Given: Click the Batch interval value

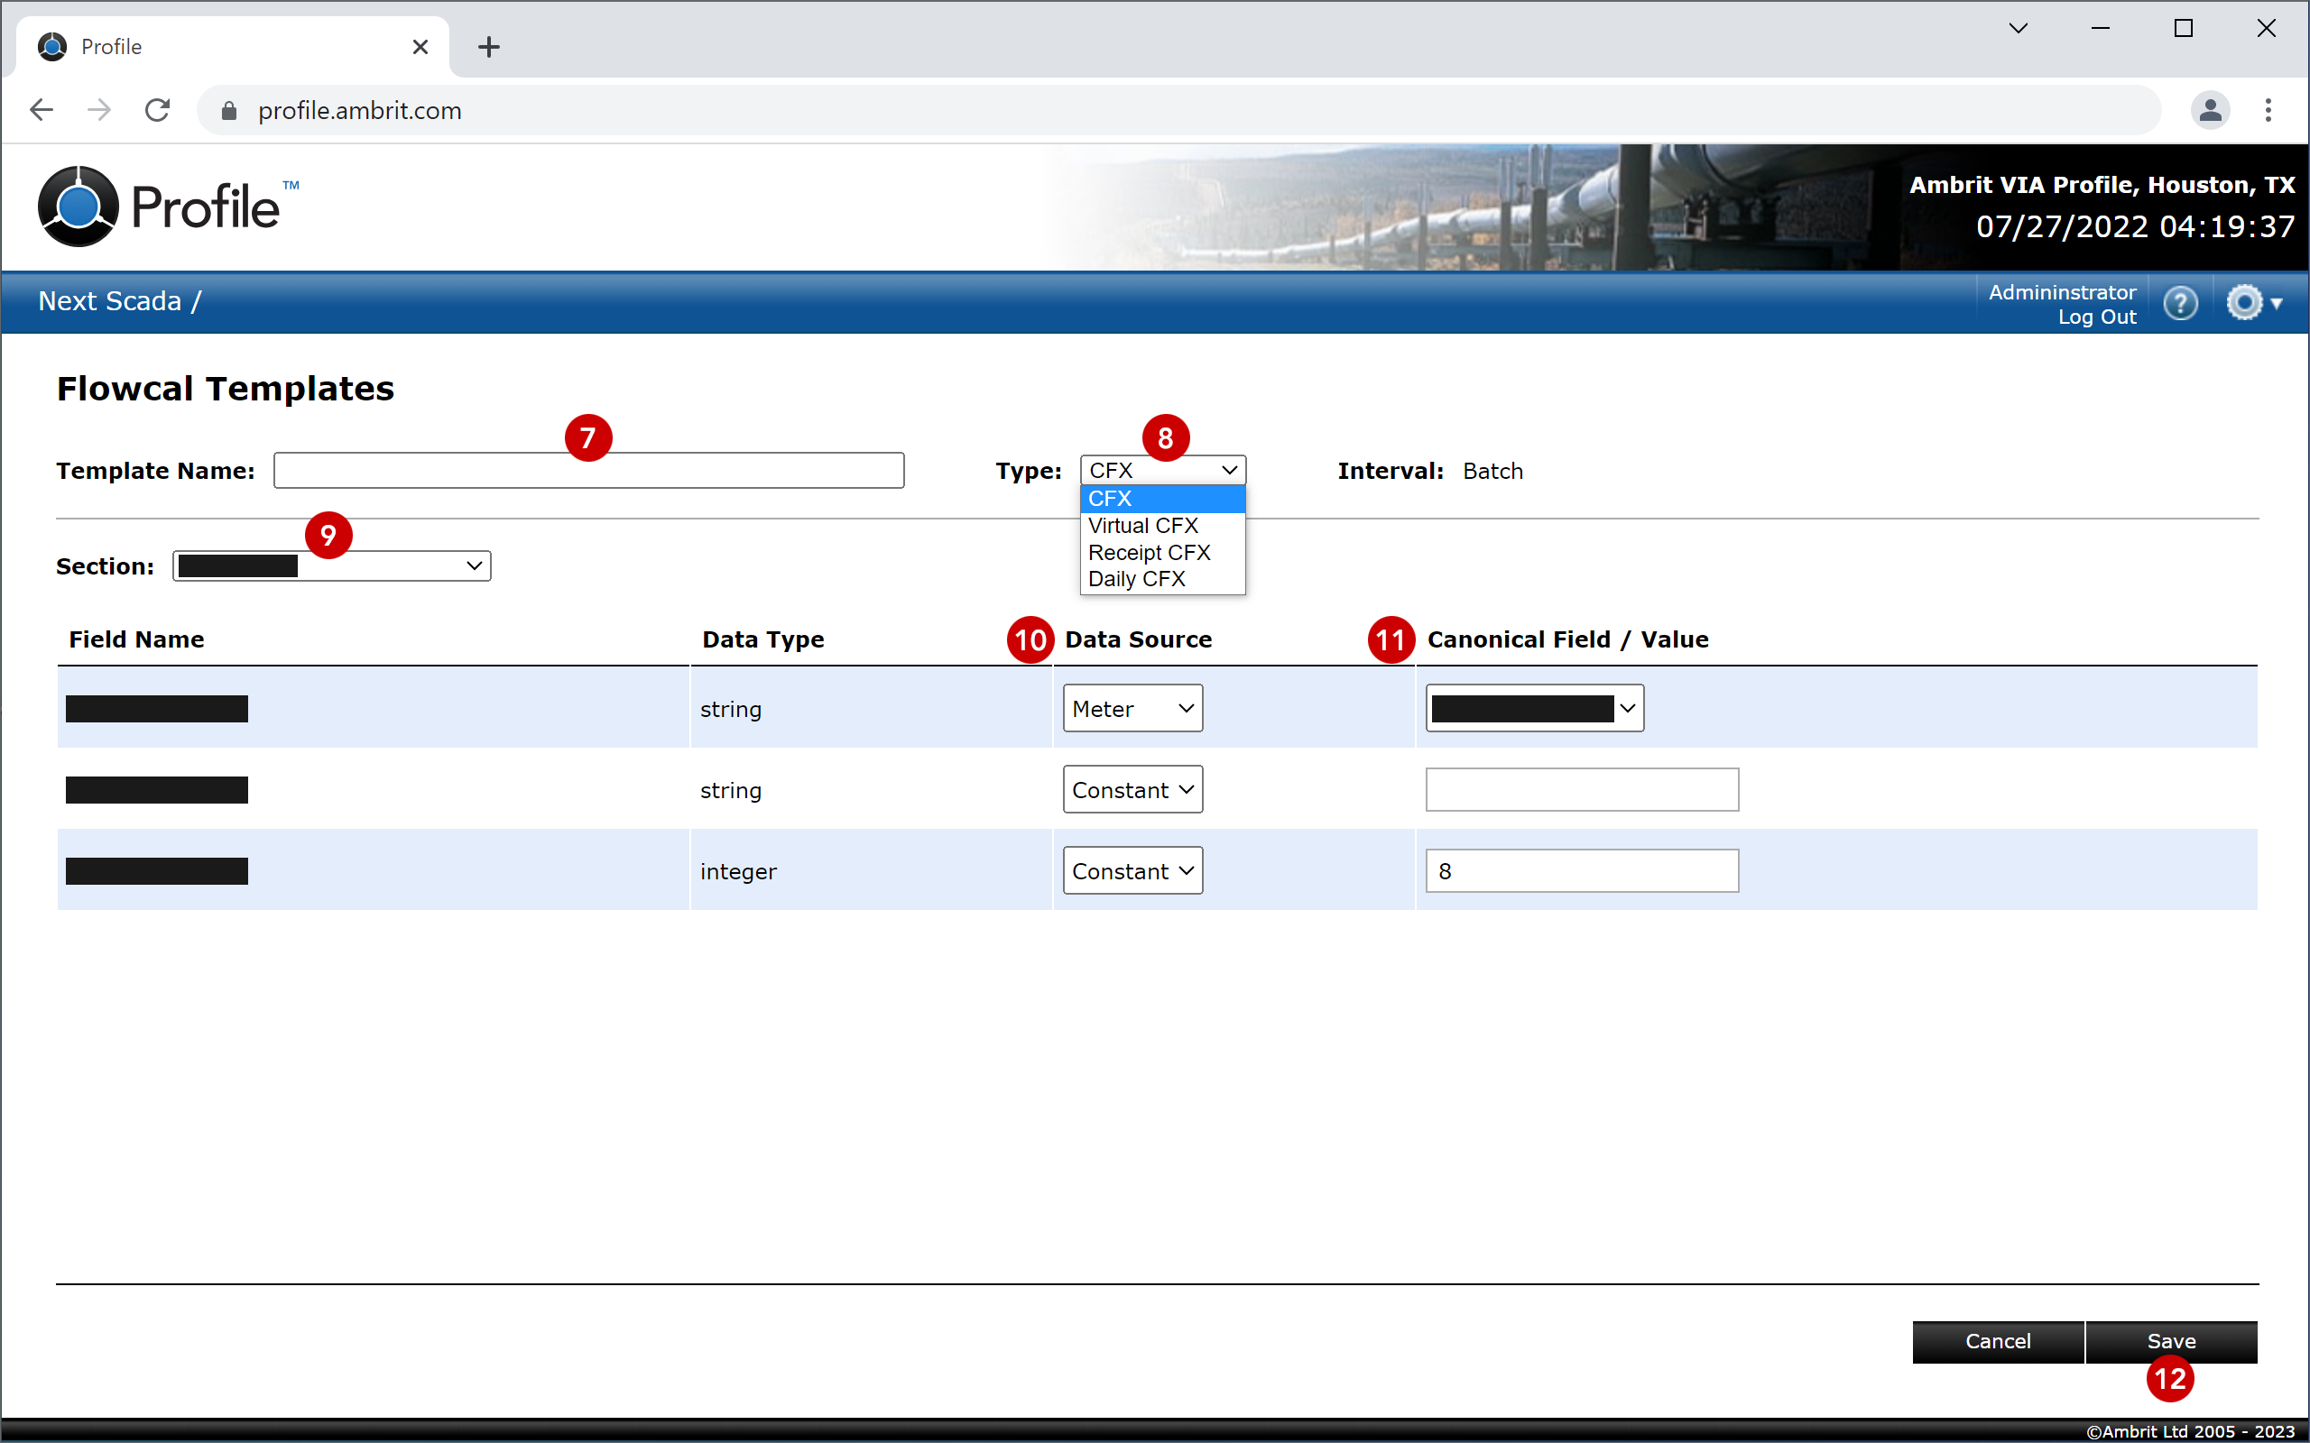Looking at the screenshot, I should coord(1492,472).
